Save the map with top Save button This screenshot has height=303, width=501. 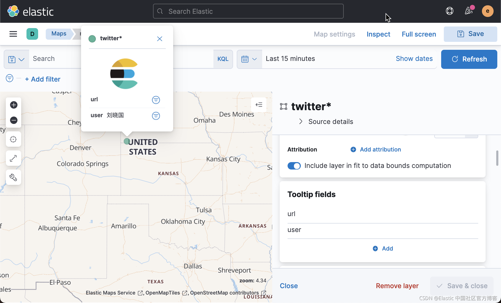[x=471, y=34]
